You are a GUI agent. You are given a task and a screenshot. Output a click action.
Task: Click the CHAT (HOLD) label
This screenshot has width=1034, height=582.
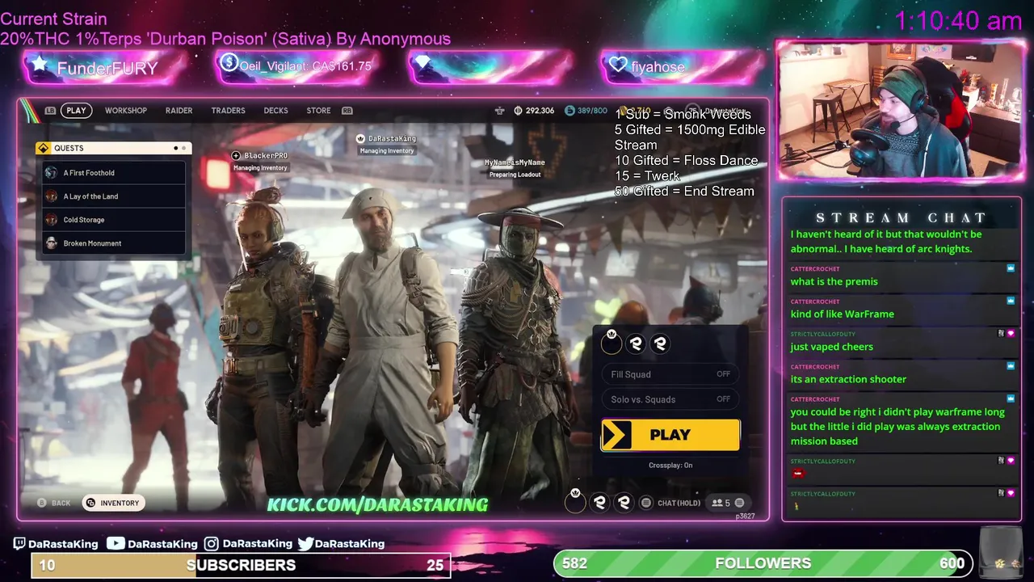click(679, 503)
